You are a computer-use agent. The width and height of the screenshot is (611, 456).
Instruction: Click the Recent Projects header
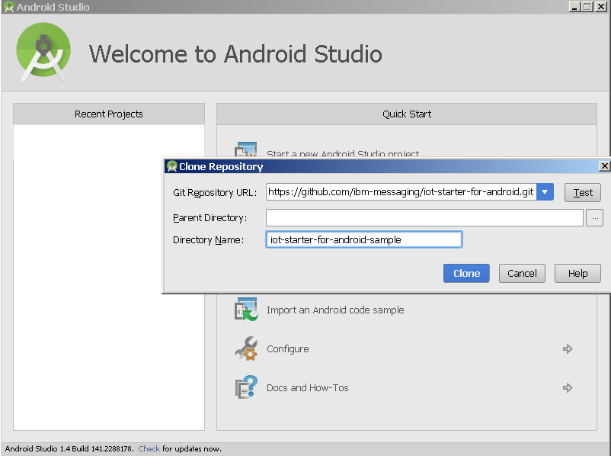pyautogui.click(x=109, y=114)
